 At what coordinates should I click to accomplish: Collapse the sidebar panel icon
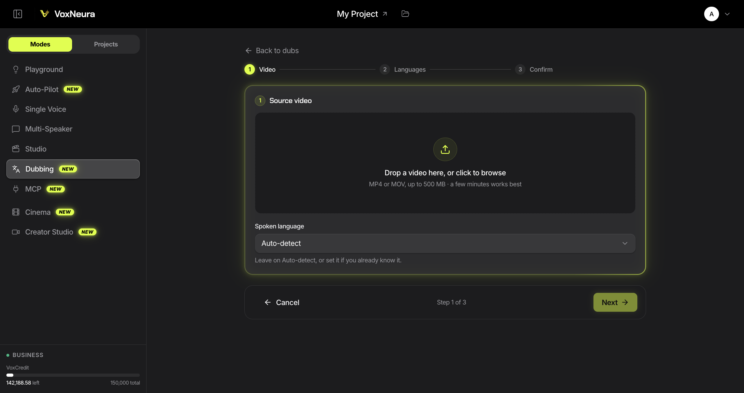(18, 14)
